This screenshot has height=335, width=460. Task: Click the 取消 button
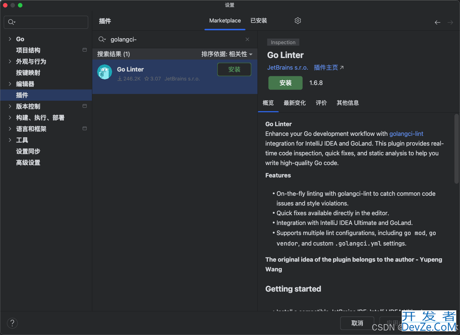pos(357,323)
